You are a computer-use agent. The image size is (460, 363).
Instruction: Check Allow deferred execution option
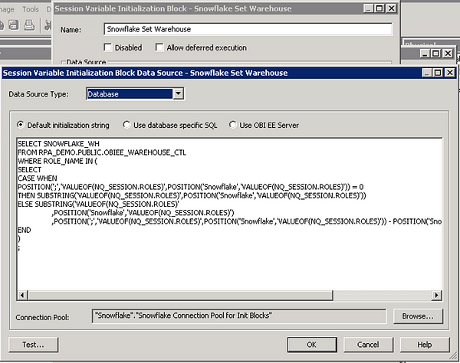click(159, 47)
